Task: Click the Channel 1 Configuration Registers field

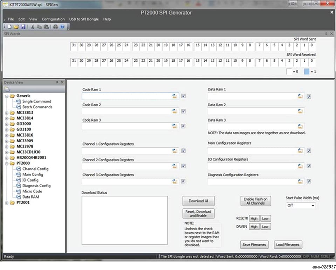Action: click(126, 151)
